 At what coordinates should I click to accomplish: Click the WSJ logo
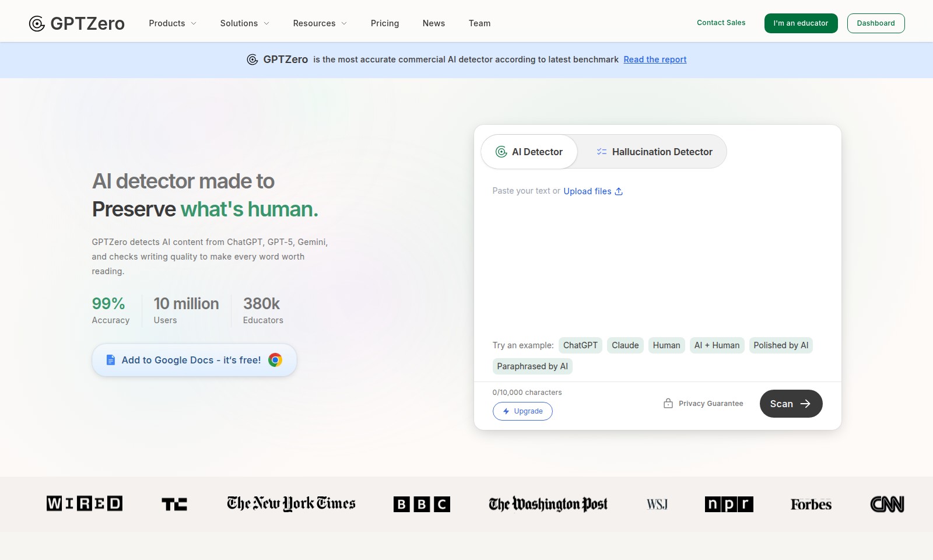pos(657,504)
